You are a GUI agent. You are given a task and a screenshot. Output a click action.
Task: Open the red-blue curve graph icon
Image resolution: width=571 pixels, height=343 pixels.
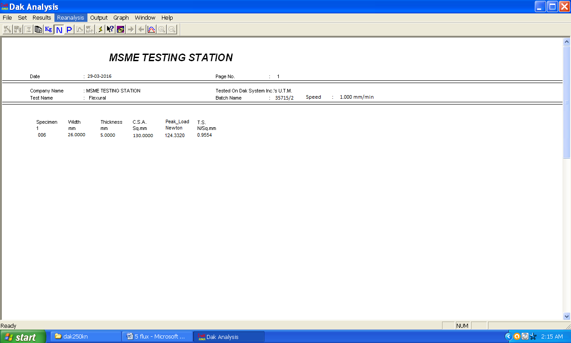click(151, 29)
